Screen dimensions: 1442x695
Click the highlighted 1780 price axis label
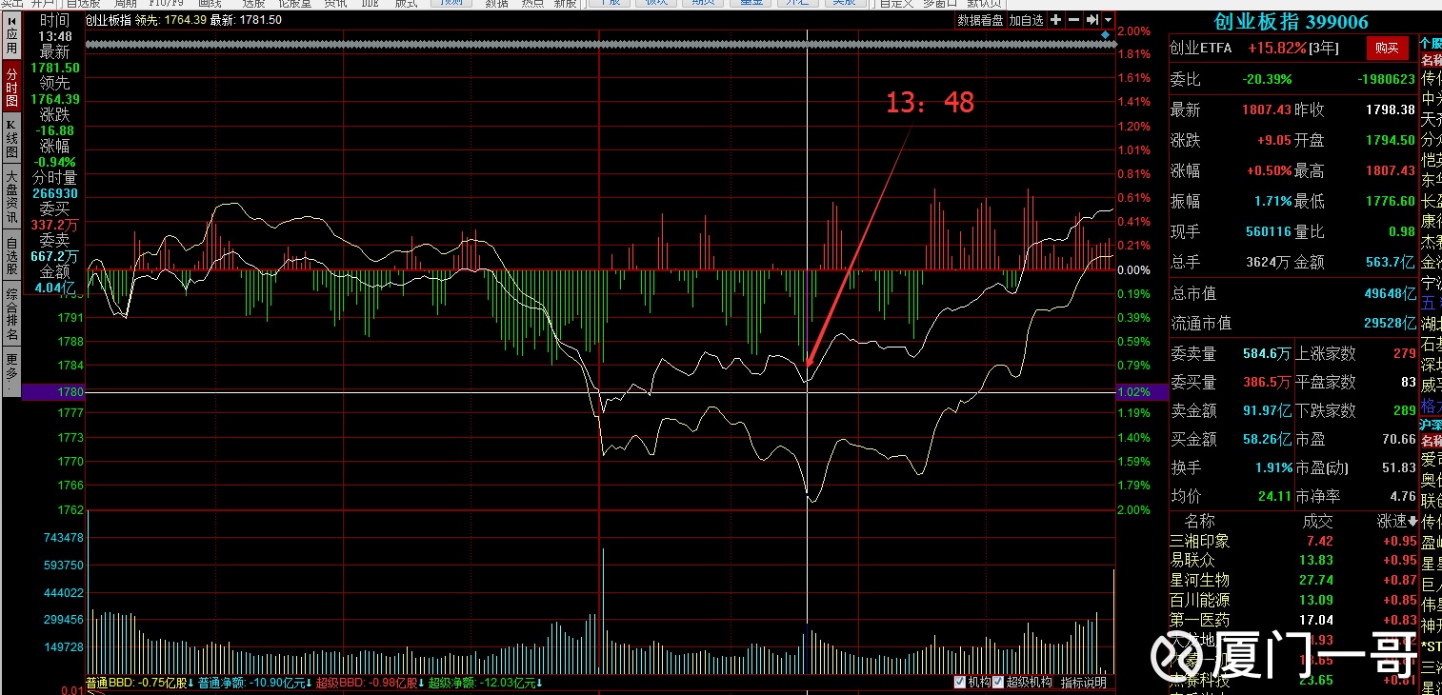point(55,391)
